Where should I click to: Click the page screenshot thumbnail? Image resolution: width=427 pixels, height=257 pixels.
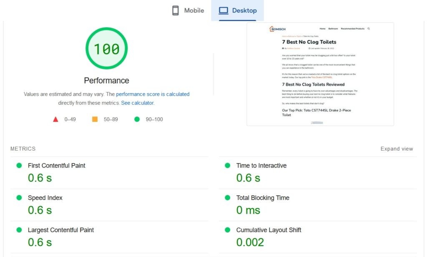[x=320, y=74]
